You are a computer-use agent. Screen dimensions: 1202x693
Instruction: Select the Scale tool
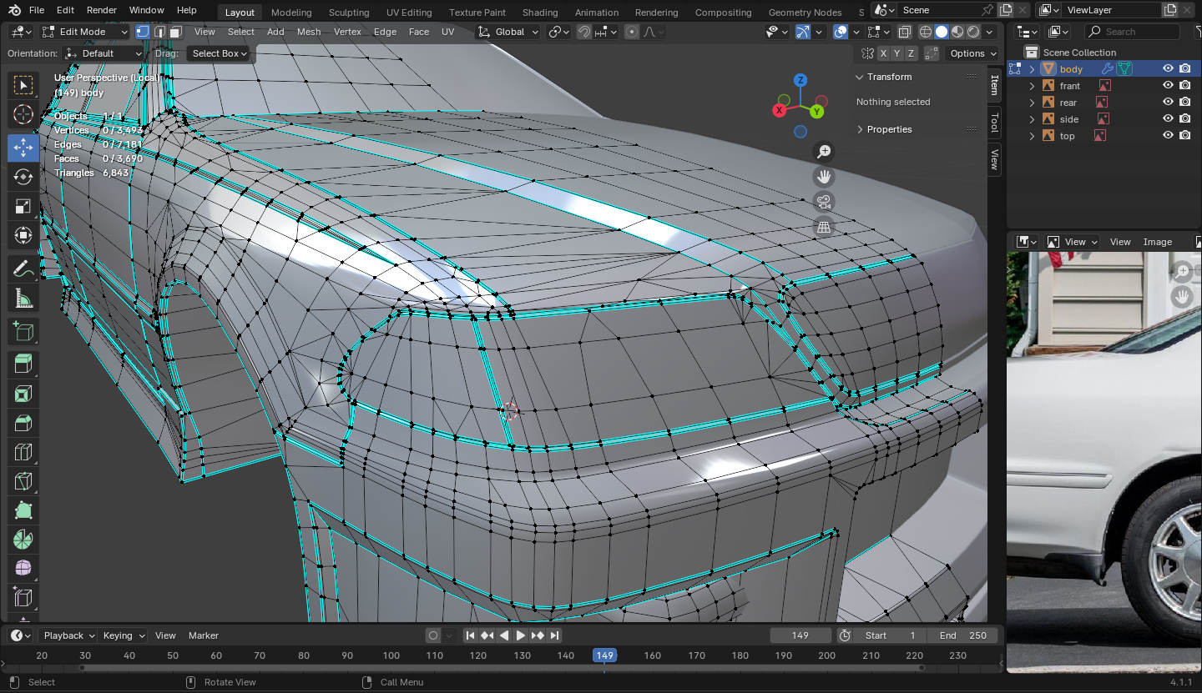(23, 206)
